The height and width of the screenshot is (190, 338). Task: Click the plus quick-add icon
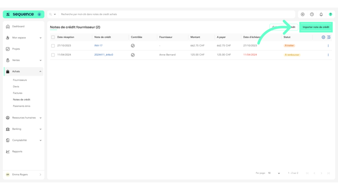tap(303, 14)
